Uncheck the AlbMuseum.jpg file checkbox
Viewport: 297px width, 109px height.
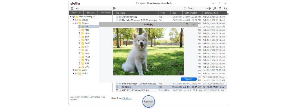click(117, 17)
